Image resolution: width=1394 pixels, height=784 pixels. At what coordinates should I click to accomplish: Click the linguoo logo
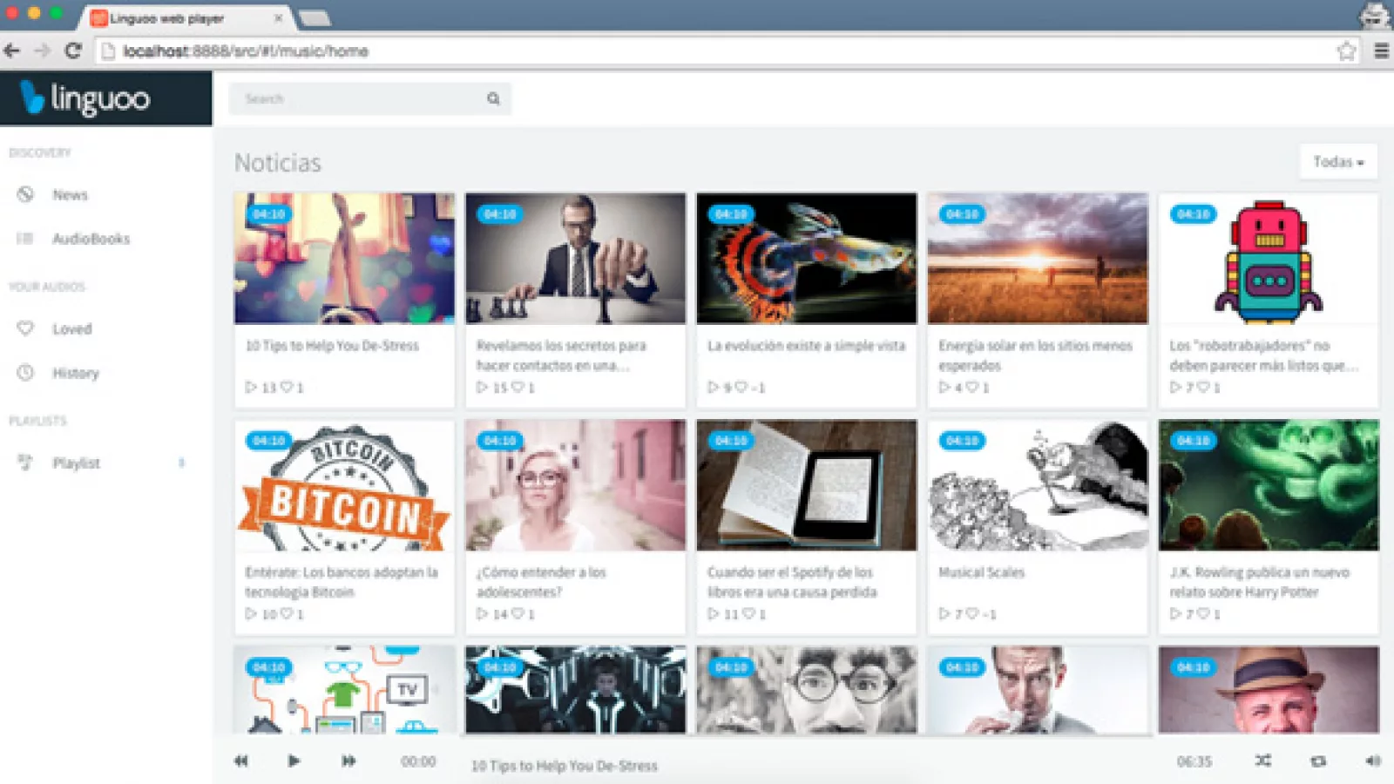point(87,98)
